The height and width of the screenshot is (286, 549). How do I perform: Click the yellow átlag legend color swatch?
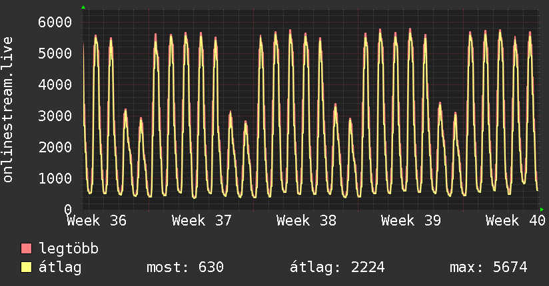click(26, 267)
